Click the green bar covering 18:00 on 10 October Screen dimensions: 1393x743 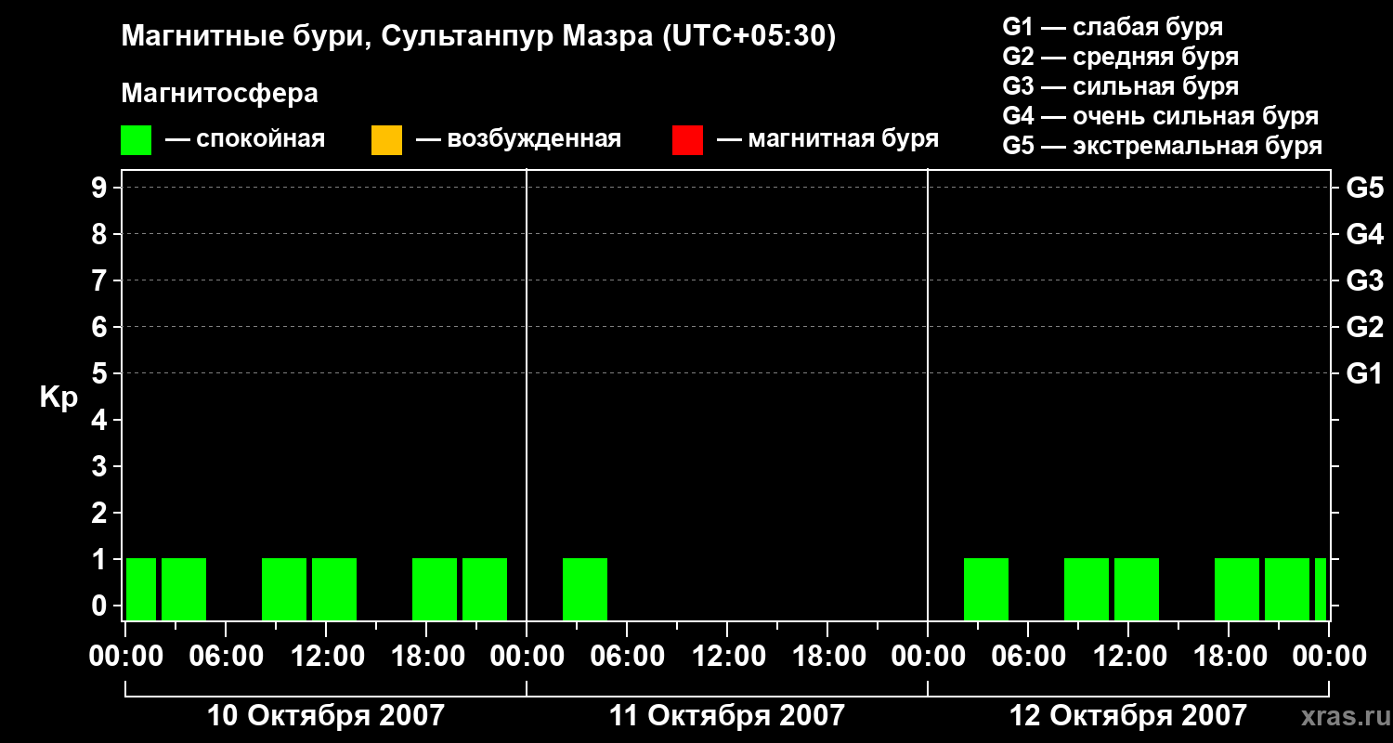435,589
